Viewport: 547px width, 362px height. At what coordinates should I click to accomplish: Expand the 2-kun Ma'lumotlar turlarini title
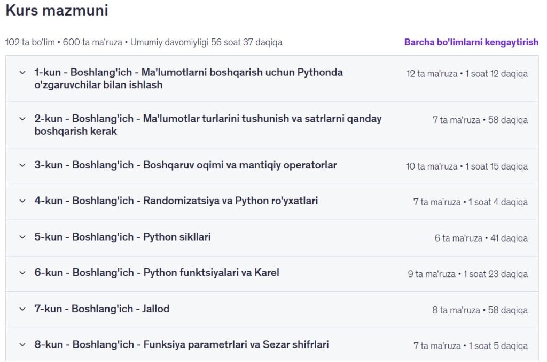[x=208, y=125]
